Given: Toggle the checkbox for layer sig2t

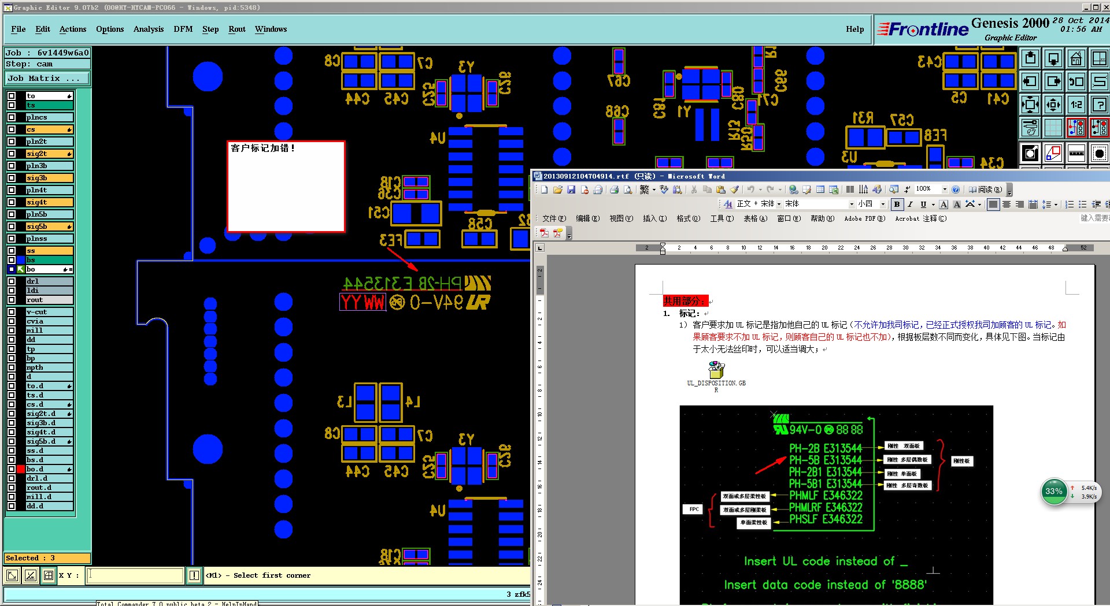Looking at the screenshot, I should (x=12, y=154).
